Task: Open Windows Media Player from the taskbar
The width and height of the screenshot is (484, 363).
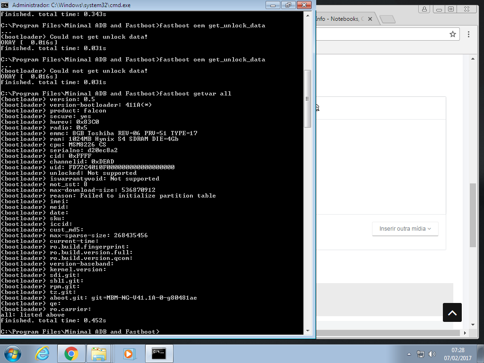Action: (129, 354)
